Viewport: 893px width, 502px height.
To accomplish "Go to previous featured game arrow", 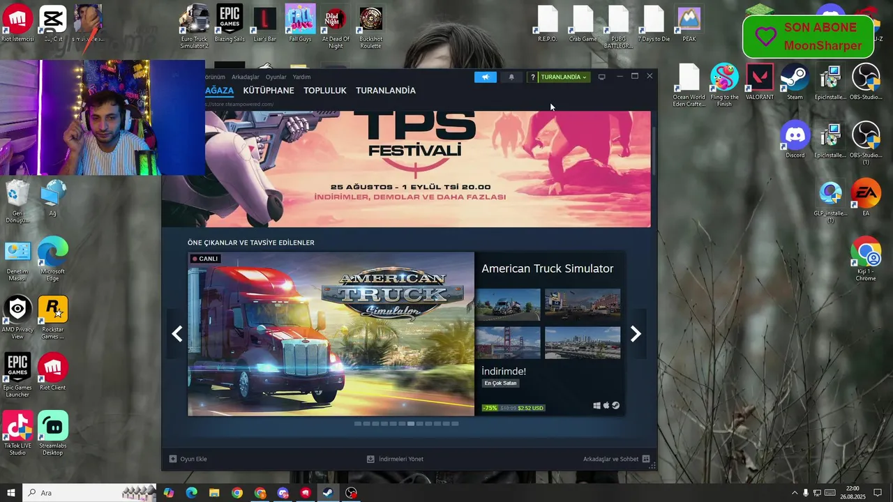I will pos(177,334).
